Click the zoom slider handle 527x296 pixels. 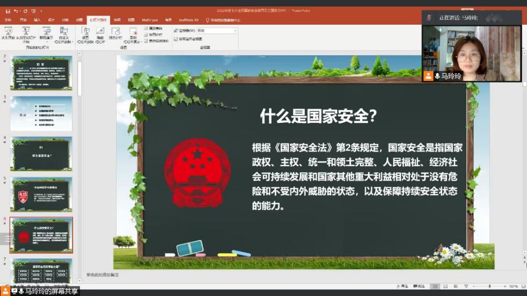click(490, 286)
